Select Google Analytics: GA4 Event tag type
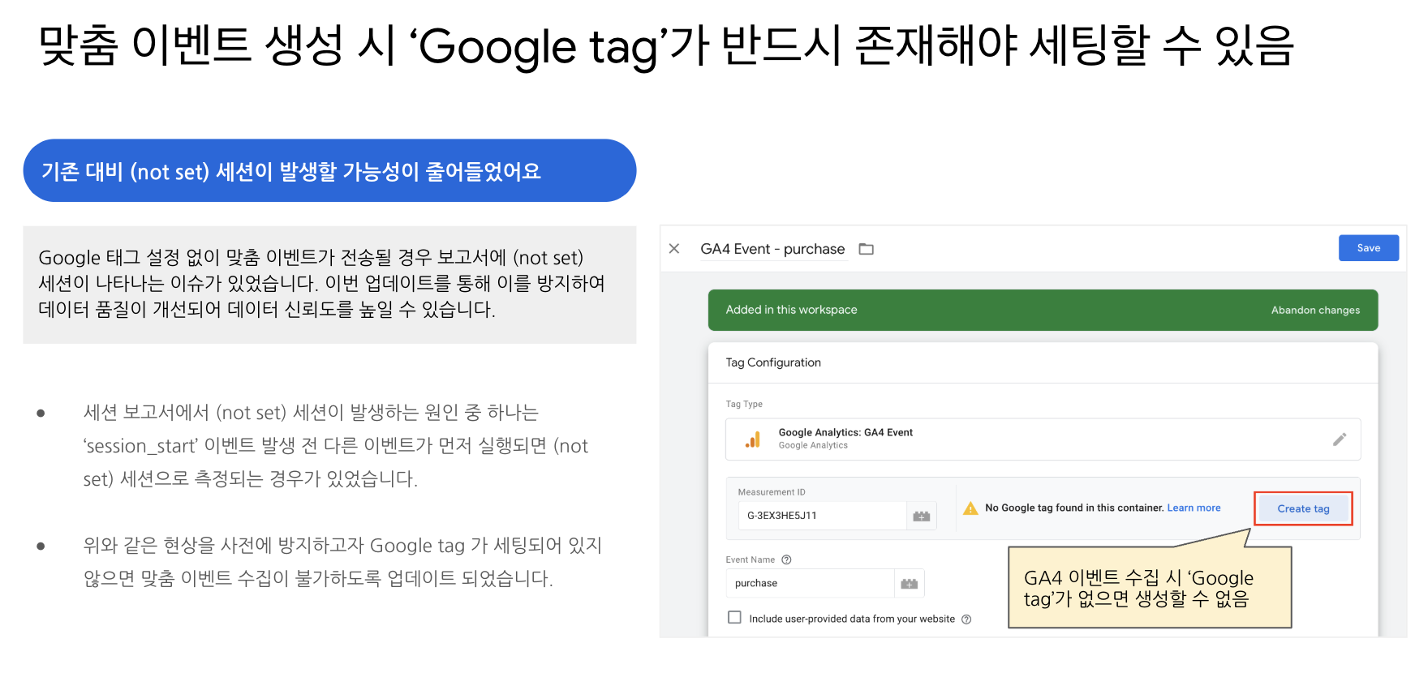Screen dimensions: 1428x673 (1043, 439)
